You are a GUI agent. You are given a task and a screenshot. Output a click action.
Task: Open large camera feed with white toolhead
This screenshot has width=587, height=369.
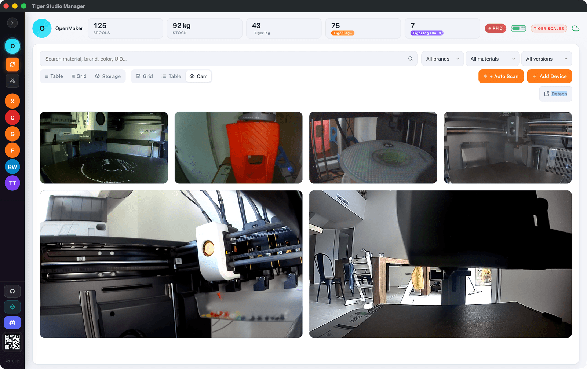[171, 264]
